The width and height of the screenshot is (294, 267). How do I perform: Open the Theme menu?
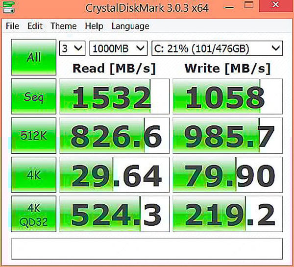tap(64, 26)
